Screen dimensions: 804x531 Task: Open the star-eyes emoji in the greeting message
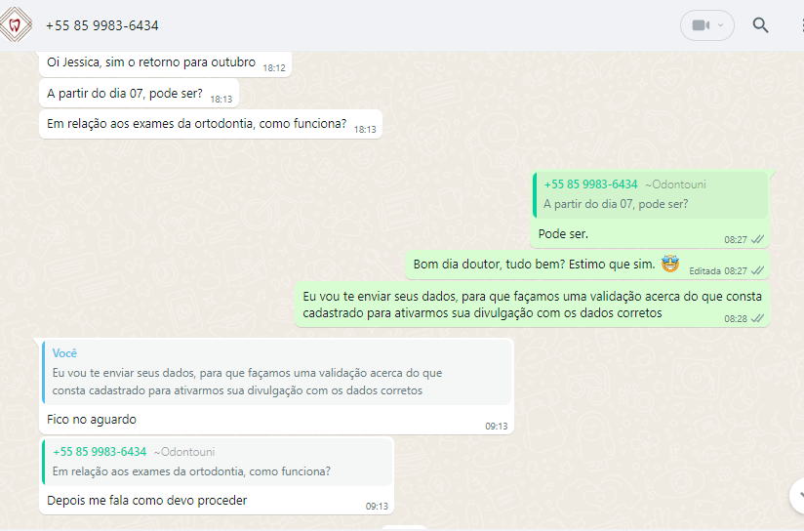(x=669, y=264)
